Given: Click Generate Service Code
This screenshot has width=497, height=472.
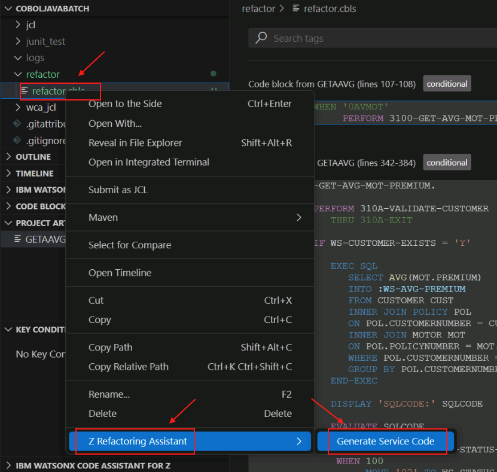Looking at the screenshot, I should click(x=385, y=441).
